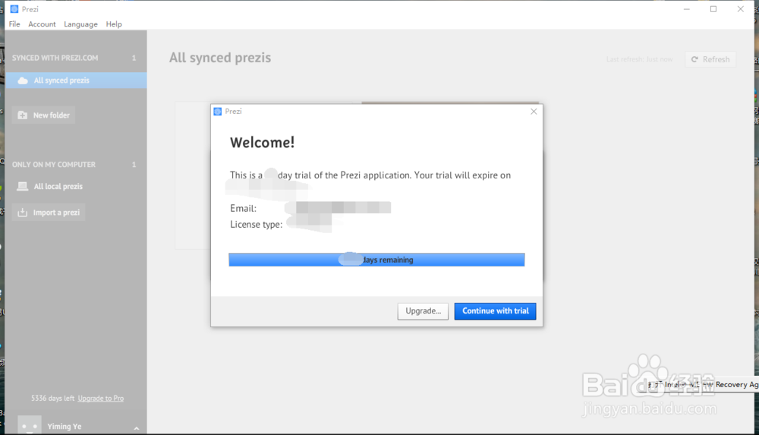Viewport: 759px width, 435px height.
Task: Click the laptop icon beside All local prezis
Action: [22, 187]
